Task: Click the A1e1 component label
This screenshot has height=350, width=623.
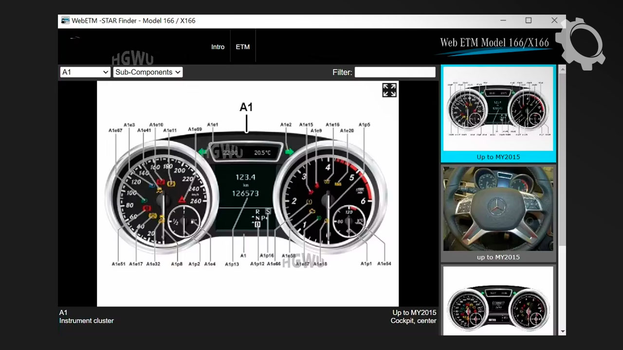Action: 213,125
